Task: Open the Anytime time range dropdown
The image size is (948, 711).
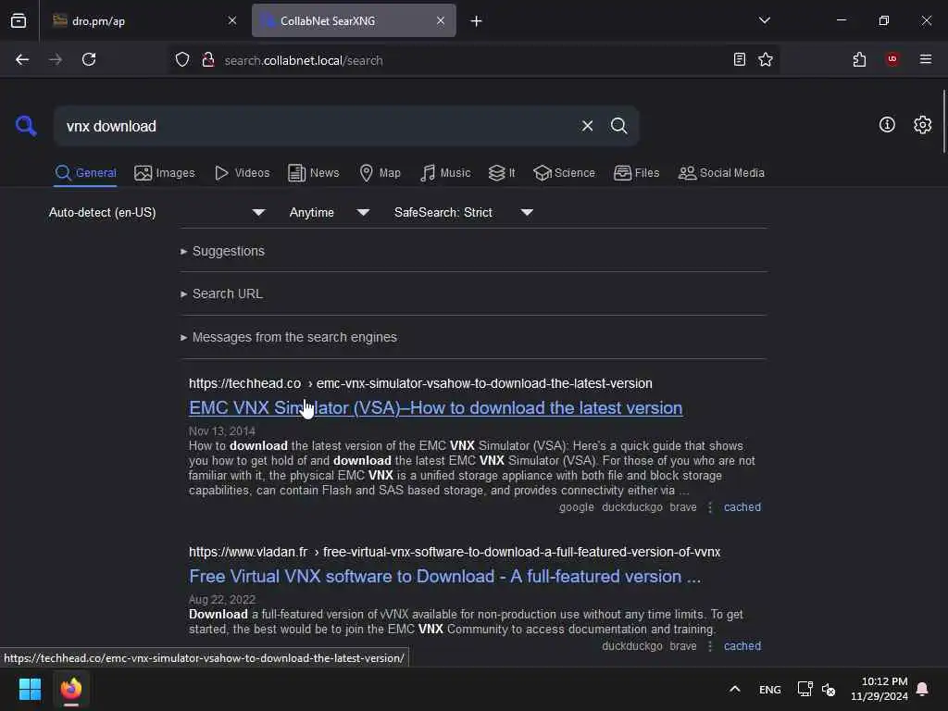Action: 329,212
